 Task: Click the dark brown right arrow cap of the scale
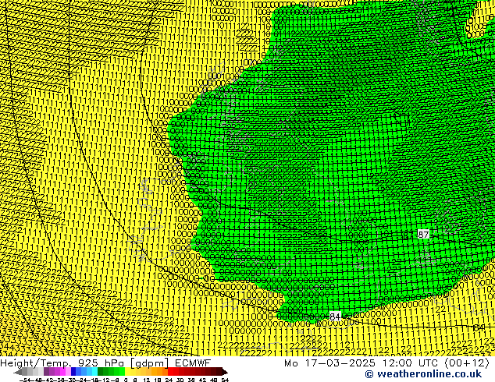click(x=225, y=373)
